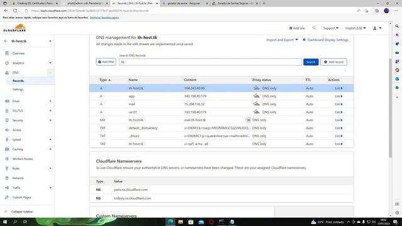
Task: Select DNS in the sidebar
Action: [15, 73]
